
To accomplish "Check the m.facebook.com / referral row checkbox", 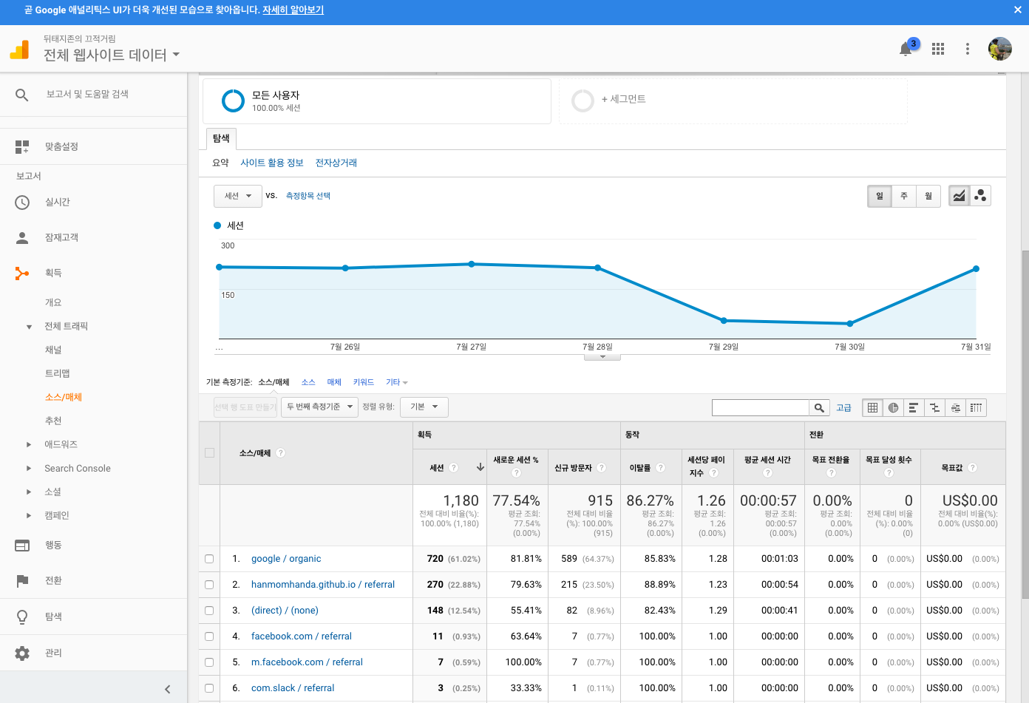I will pos(209,662).
